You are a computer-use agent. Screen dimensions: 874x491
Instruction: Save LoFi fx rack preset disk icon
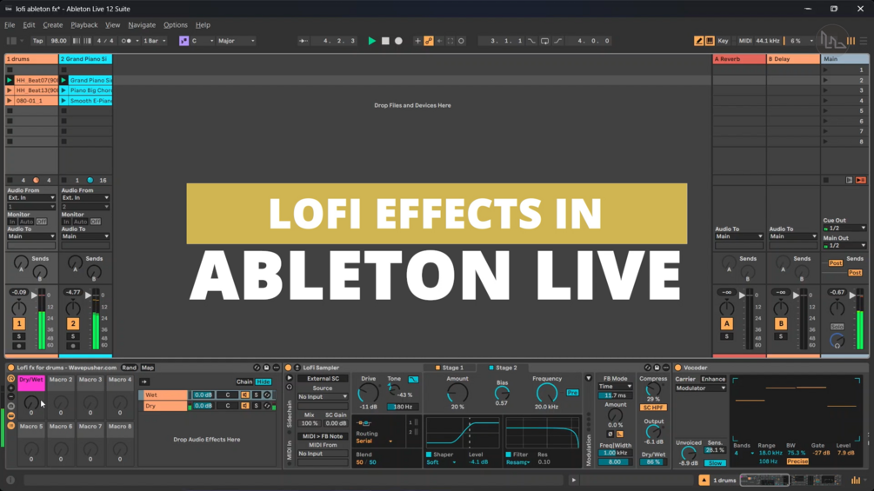pyautogui.click(x=266, y=368)
